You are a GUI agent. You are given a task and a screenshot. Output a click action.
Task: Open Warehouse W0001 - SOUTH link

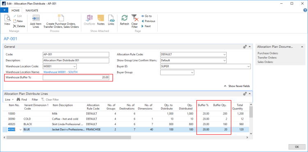(x=60, y=72)
